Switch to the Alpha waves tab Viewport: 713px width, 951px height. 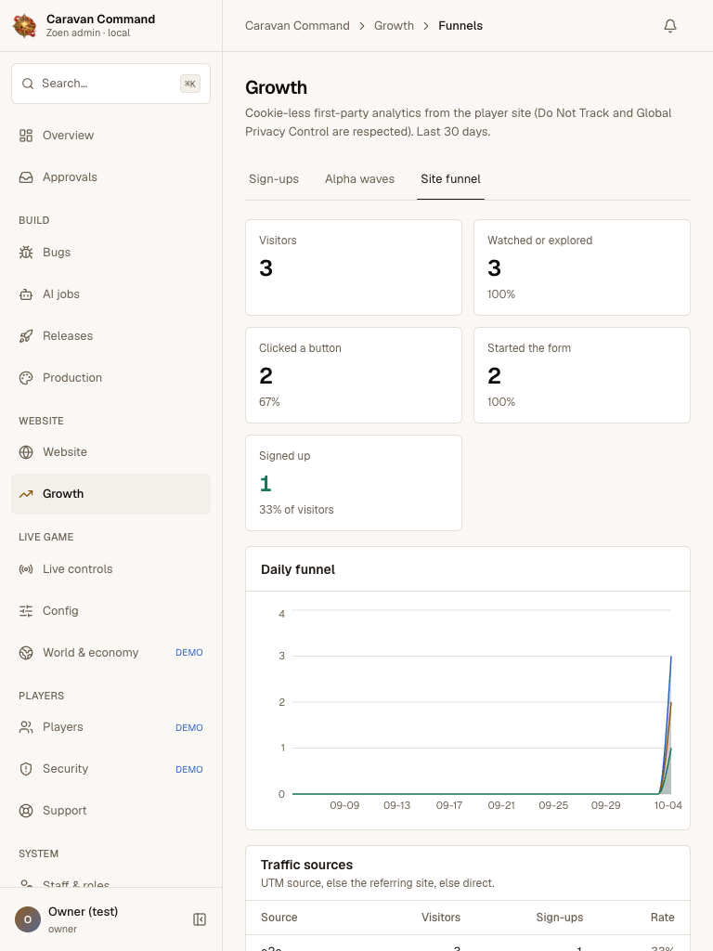(x=359, y=179)
